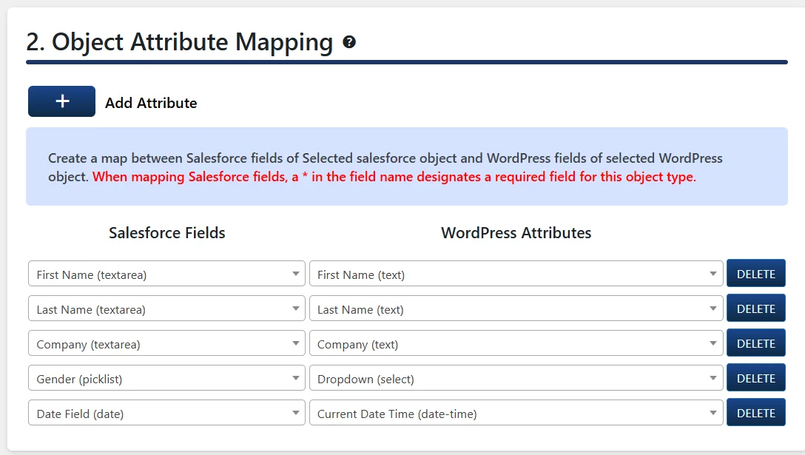Screen dimensions: 805x455
Task: Open the Last Name (textarea) Salesforce dropdown
Action: pyautogui.click(x=167, y=309)
